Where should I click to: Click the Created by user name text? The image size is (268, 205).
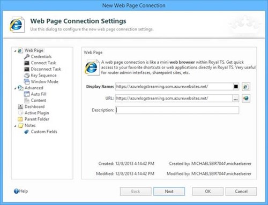221,164
